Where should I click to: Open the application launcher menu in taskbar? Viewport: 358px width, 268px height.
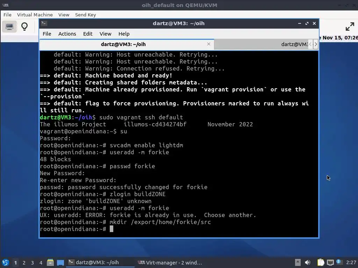coord(6,262)
